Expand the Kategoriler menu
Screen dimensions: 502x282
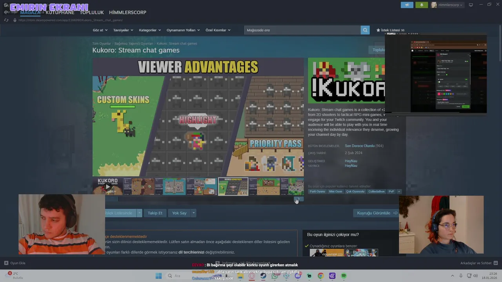(150, 30)
